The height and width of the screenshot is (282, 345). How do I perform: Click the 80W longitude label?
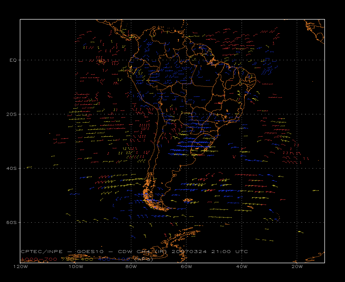pos(131,266)
